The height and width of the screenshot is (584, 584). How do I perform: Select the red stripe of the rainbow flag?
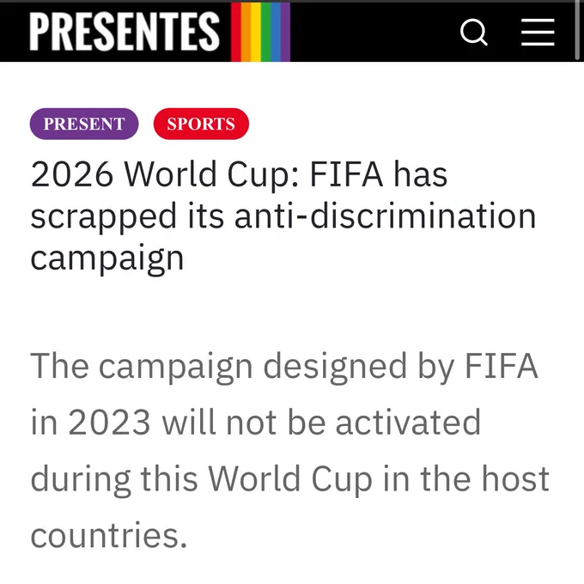[236, 32]
